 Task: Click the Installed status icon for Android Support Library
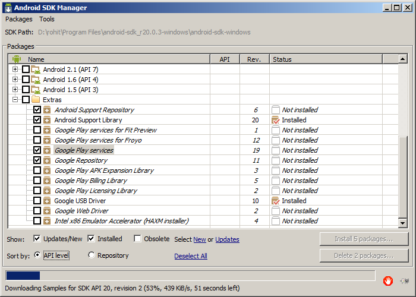point(276,120)
